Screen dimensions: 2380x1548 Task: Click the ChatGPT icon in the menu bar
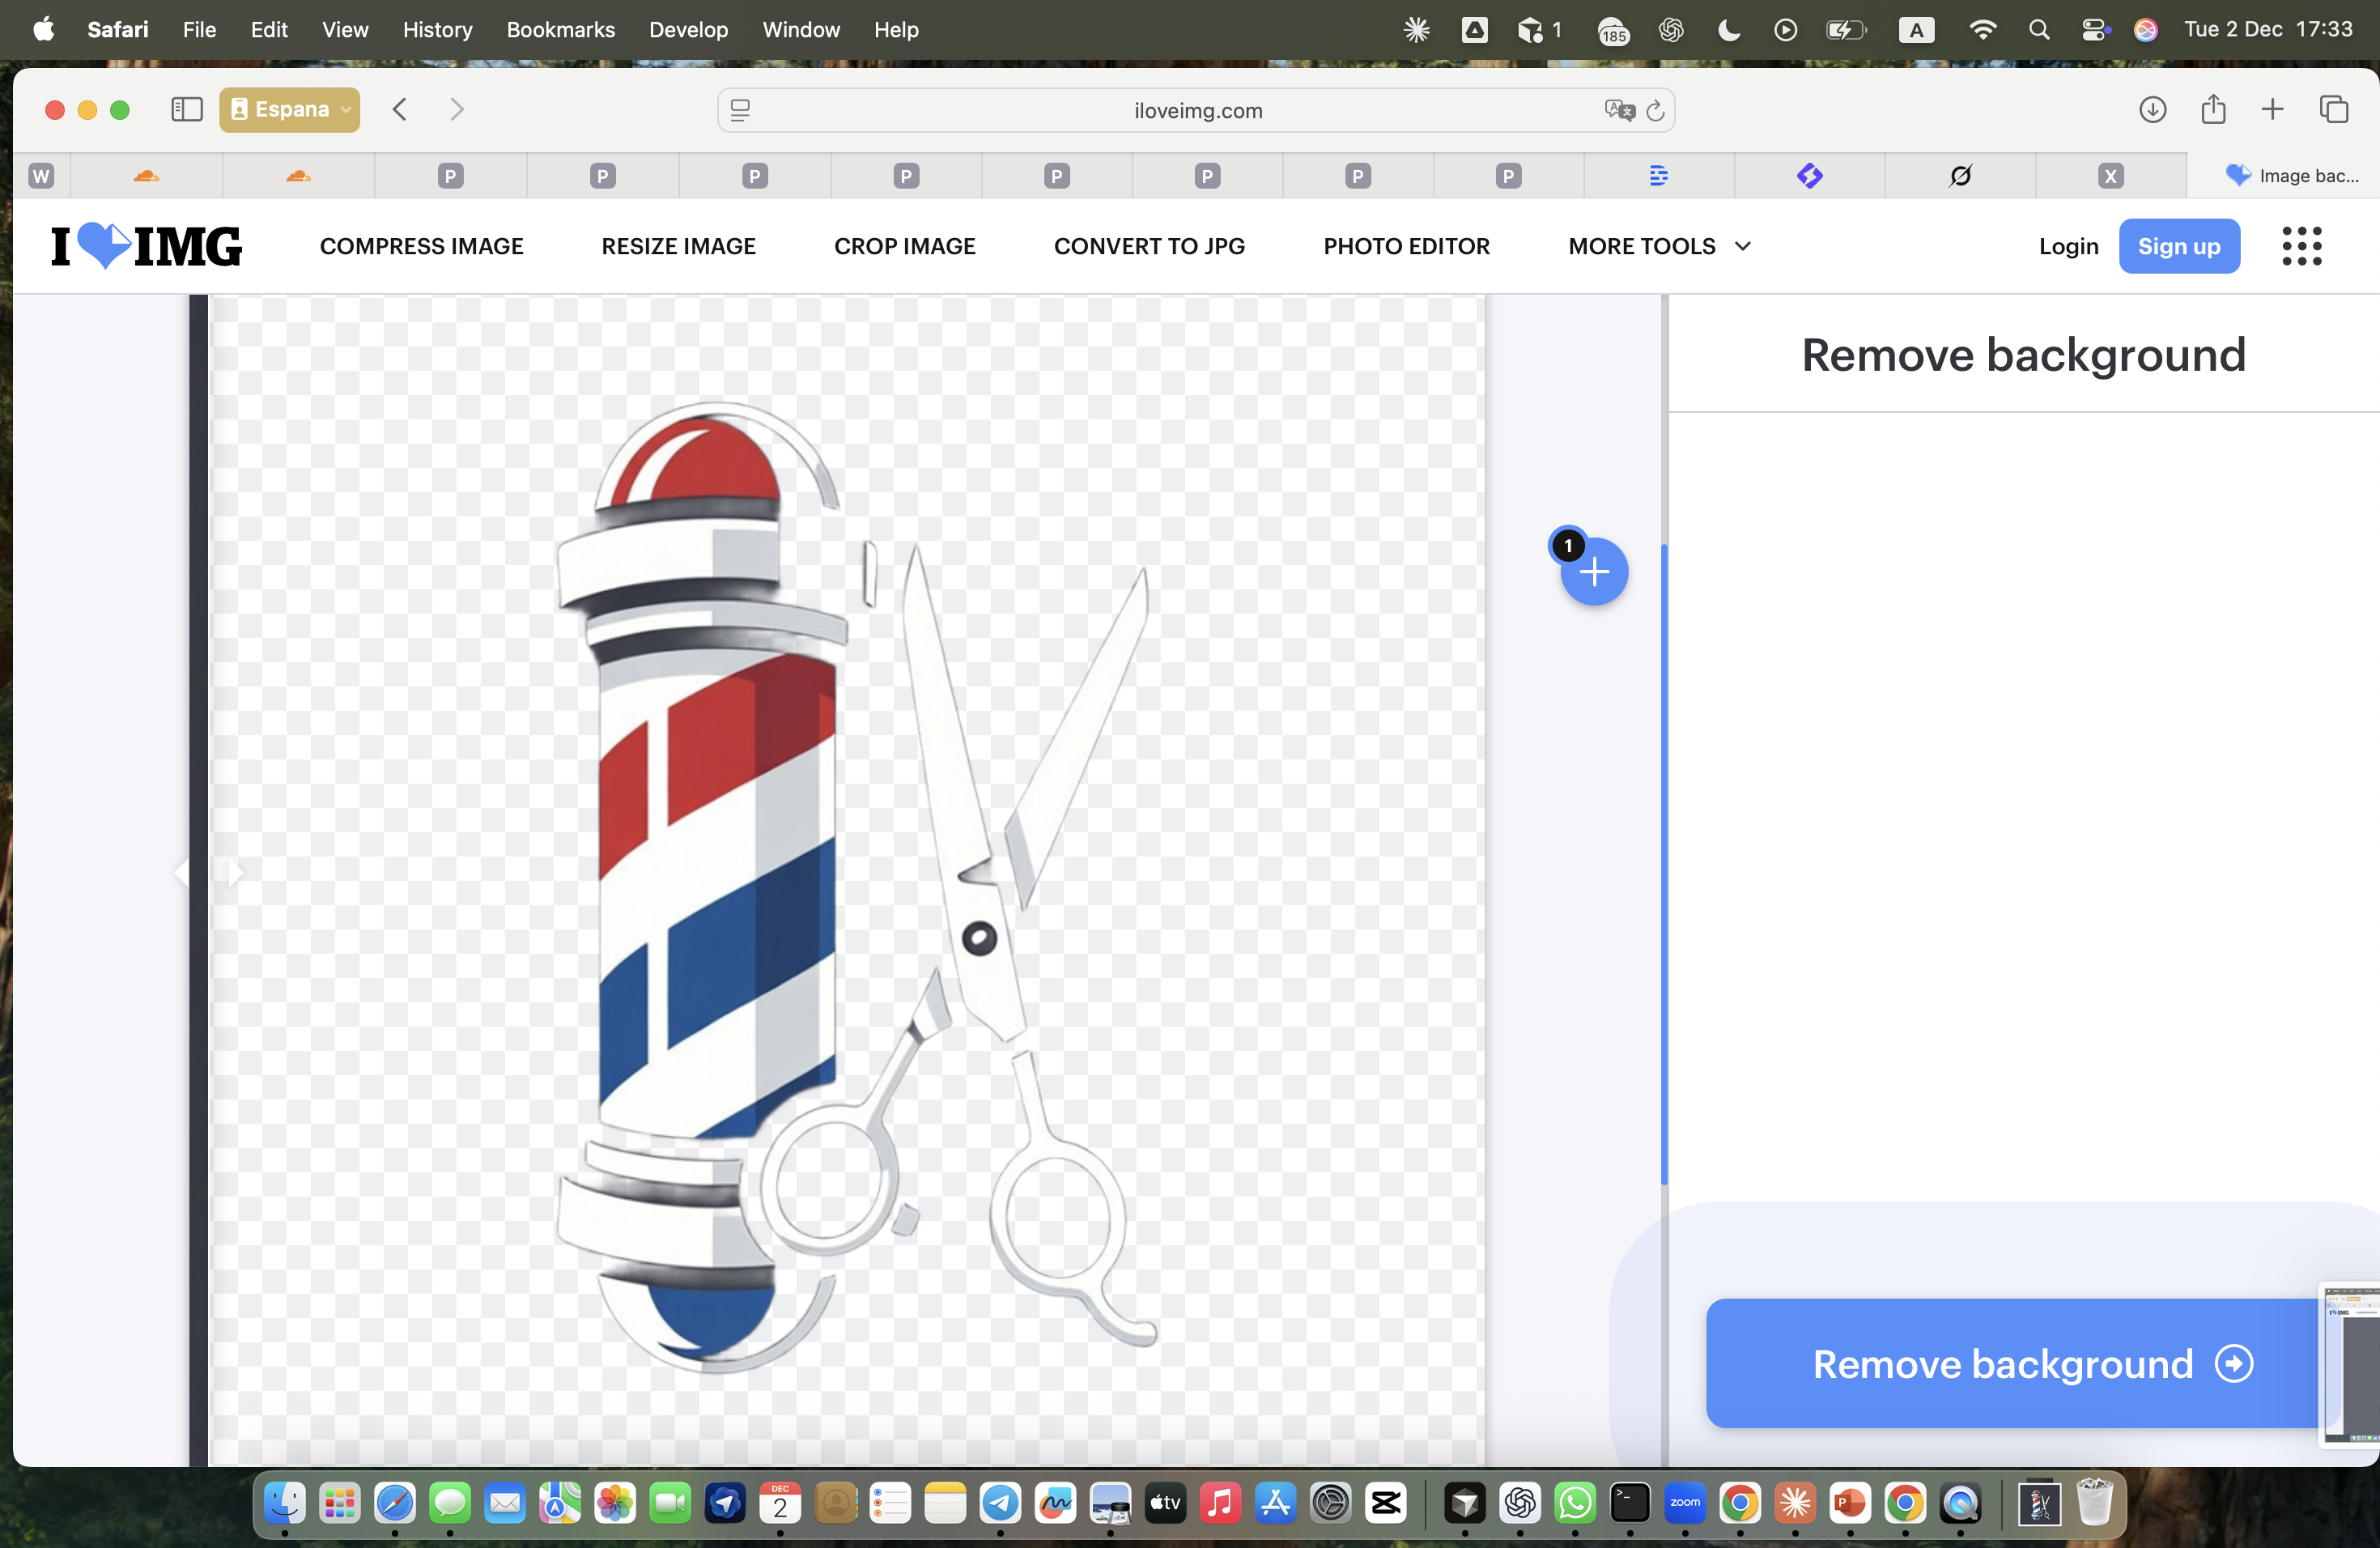[x=1671, y=30]
